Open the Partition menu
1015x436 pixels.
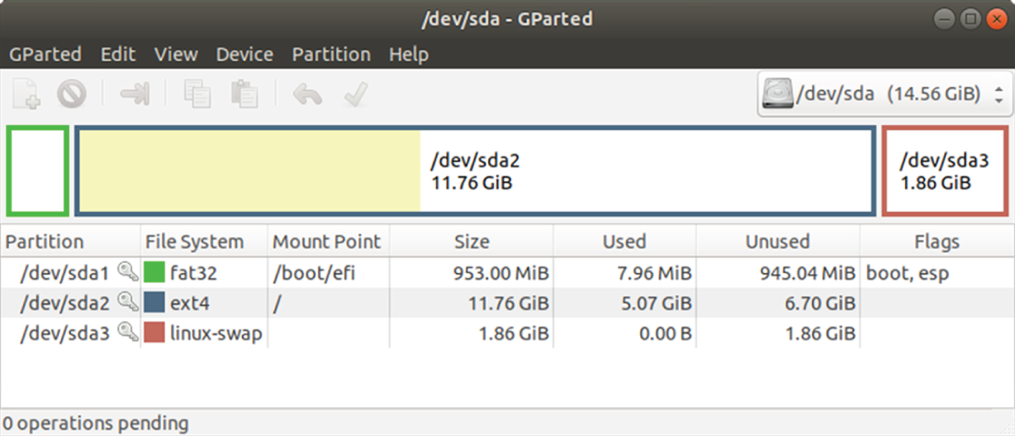[x=332, y=54]
